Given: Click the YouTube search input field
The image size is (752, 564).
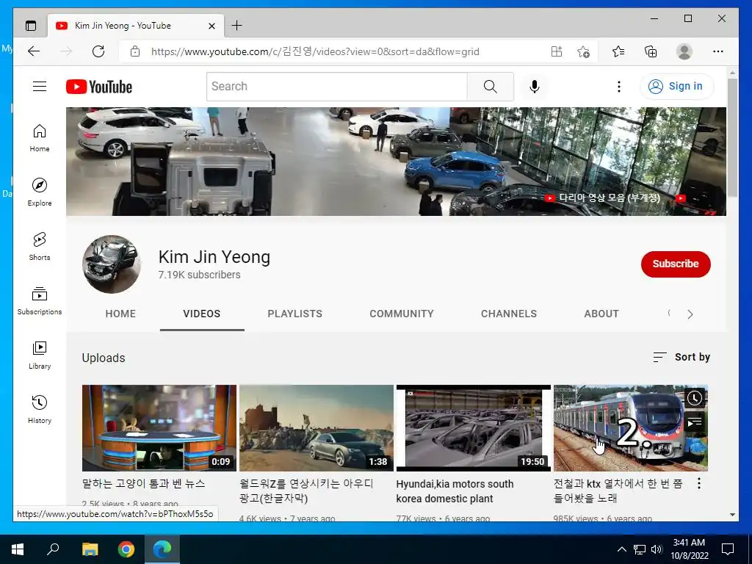Looking at the screenshot, I should [336, 87].
